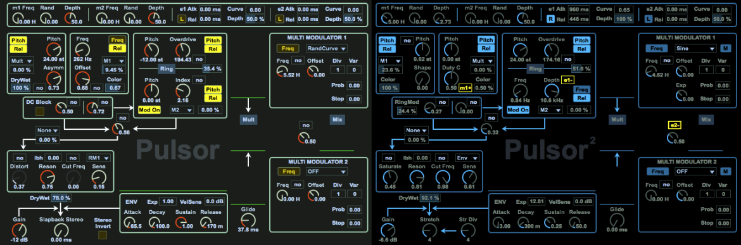This screenshot has width=741, height=245.
Task: Toggle the L button beside e1 Rel in green Pulsor
Action: click(182, 19)
